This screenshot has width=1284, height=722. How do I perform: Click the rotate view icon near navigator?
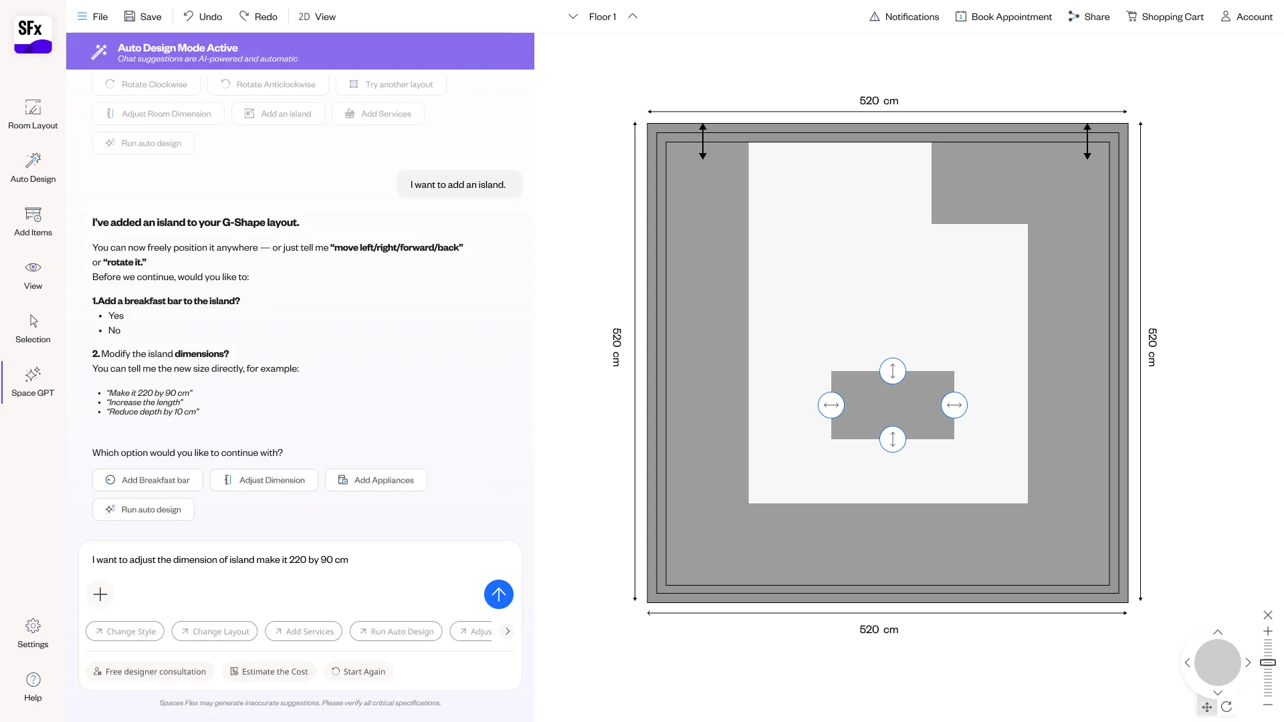(1226, 707)
